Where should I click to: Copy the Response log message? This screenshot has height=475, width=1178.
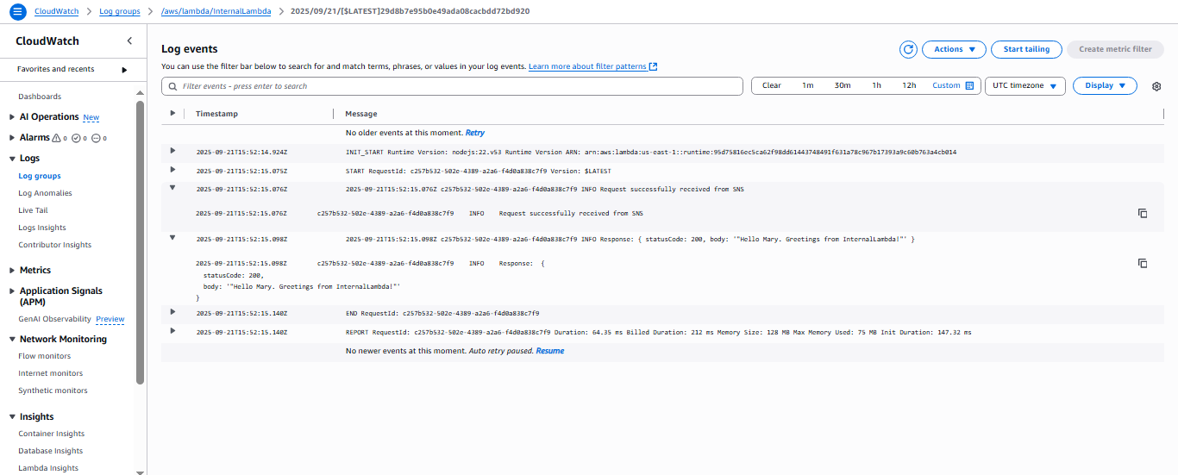1143,263
